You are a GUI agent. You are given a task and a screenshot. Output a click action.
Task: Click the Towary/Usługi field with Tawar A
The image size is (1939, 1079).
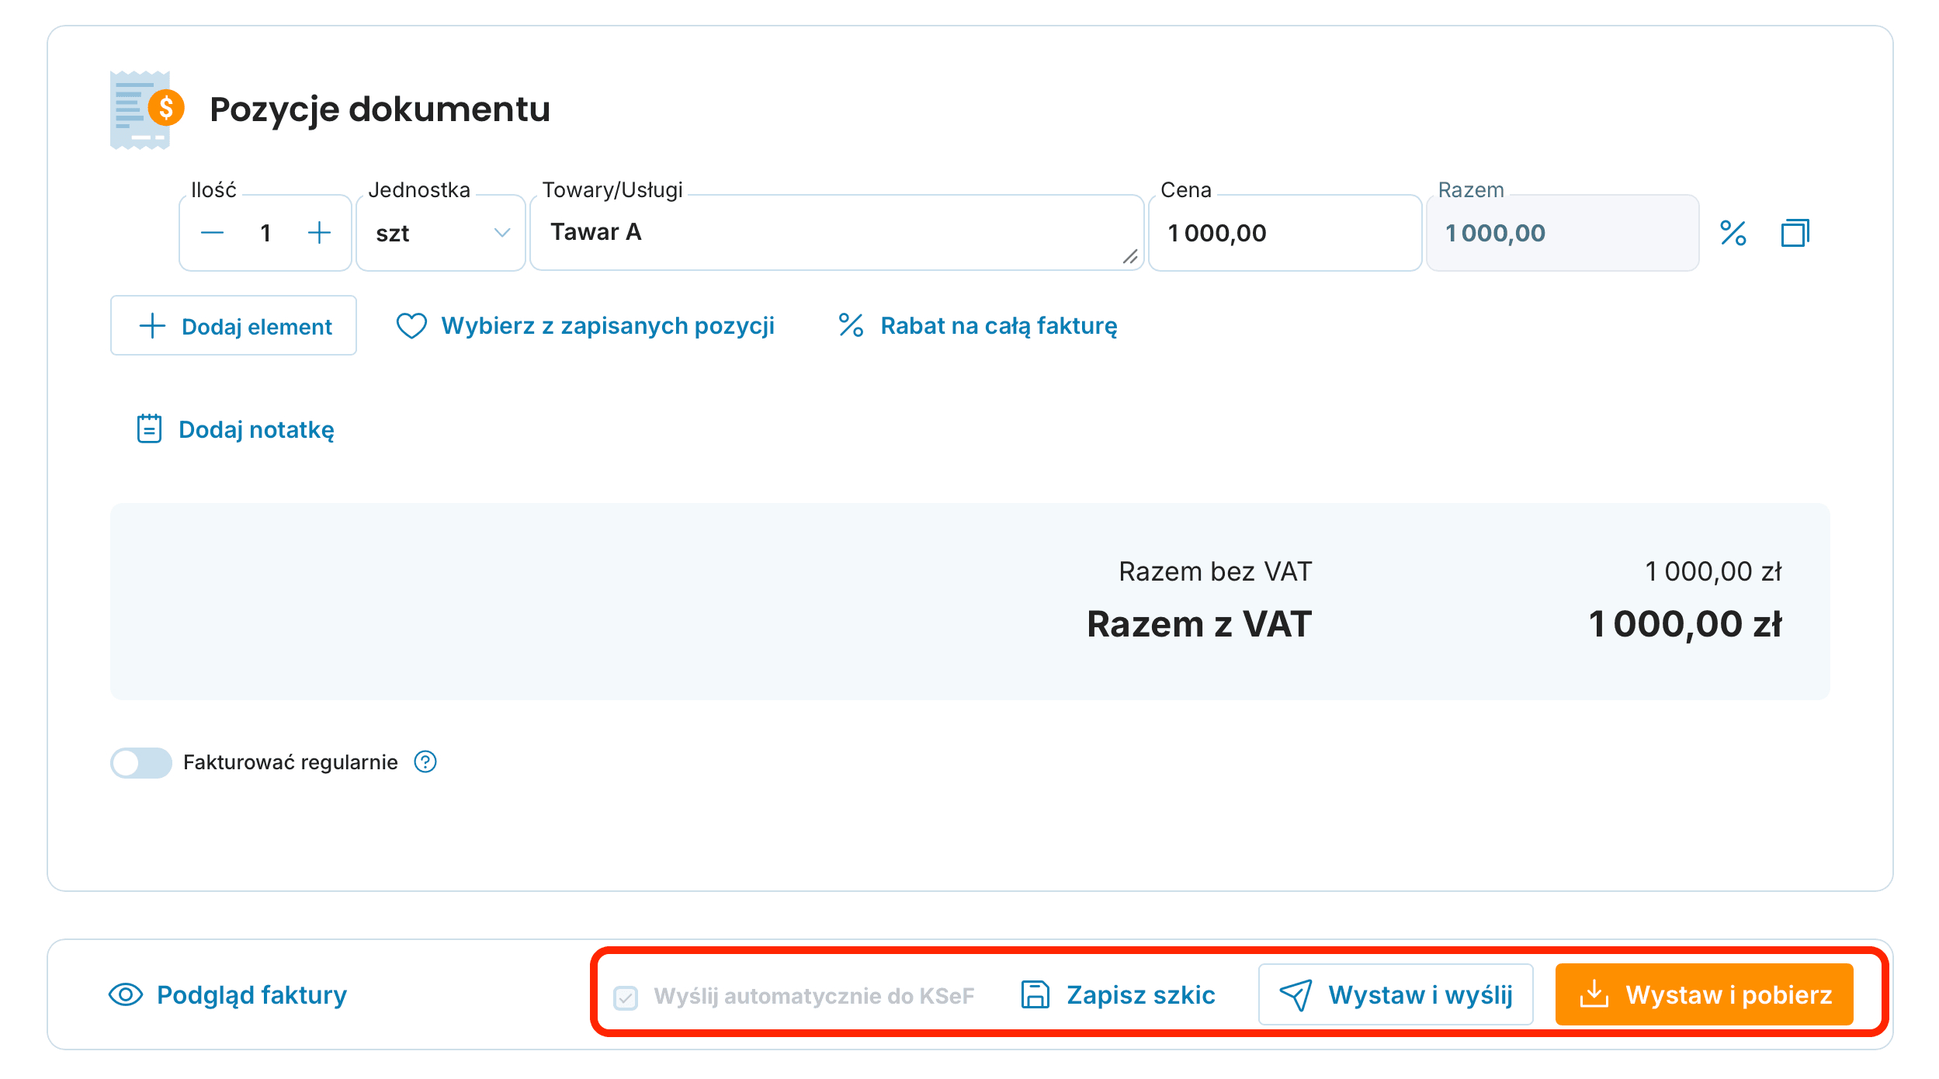[x=836, y=233]
